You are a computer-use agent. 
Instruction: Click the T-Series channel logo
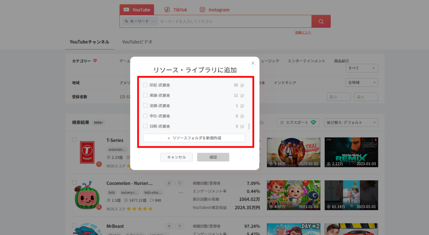(x=87, y=152)
